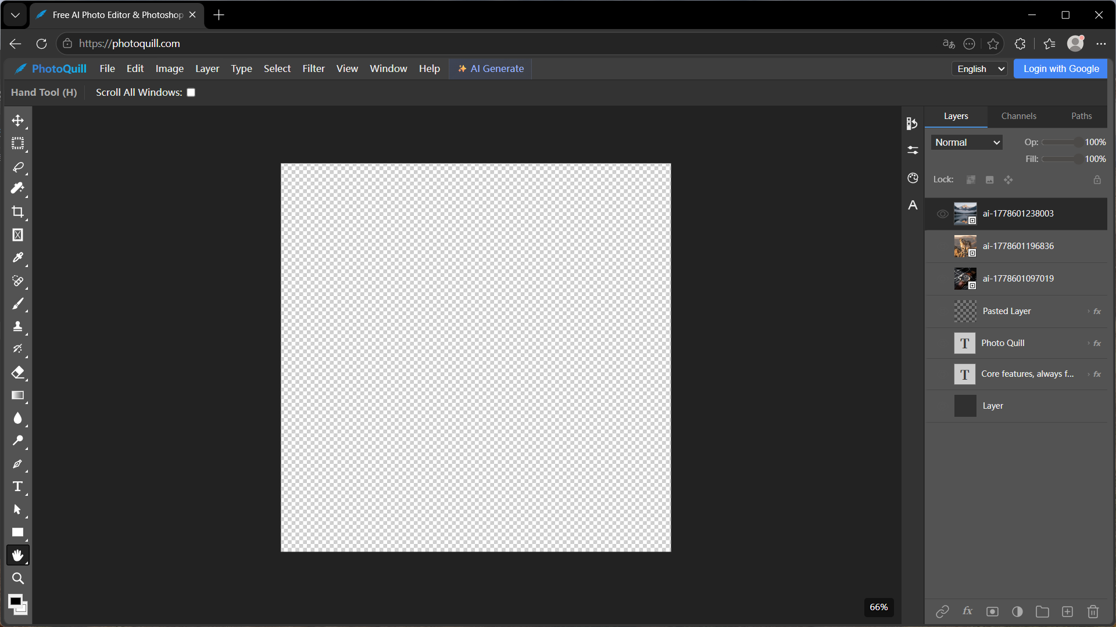Image resolution: width=1116 pixels, height=627 pixels.
Task: Click the link layers icon
Action: [942, 611]
